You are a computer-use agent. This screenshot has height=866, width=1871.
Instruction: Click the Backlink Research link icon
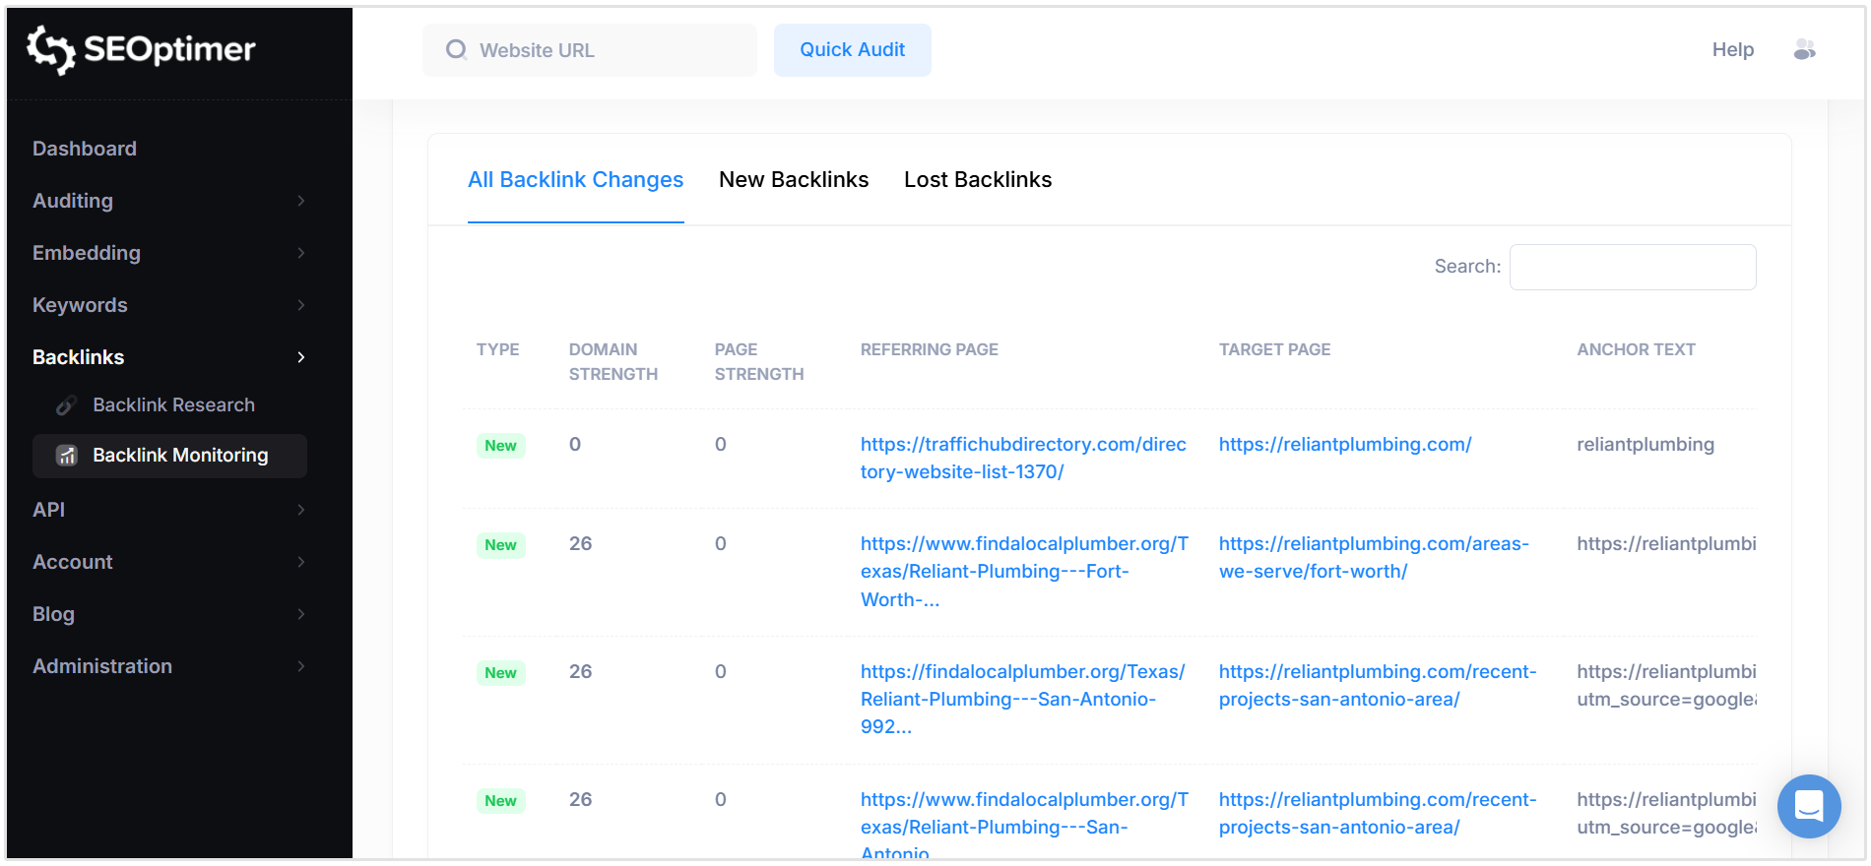(66, 405)
